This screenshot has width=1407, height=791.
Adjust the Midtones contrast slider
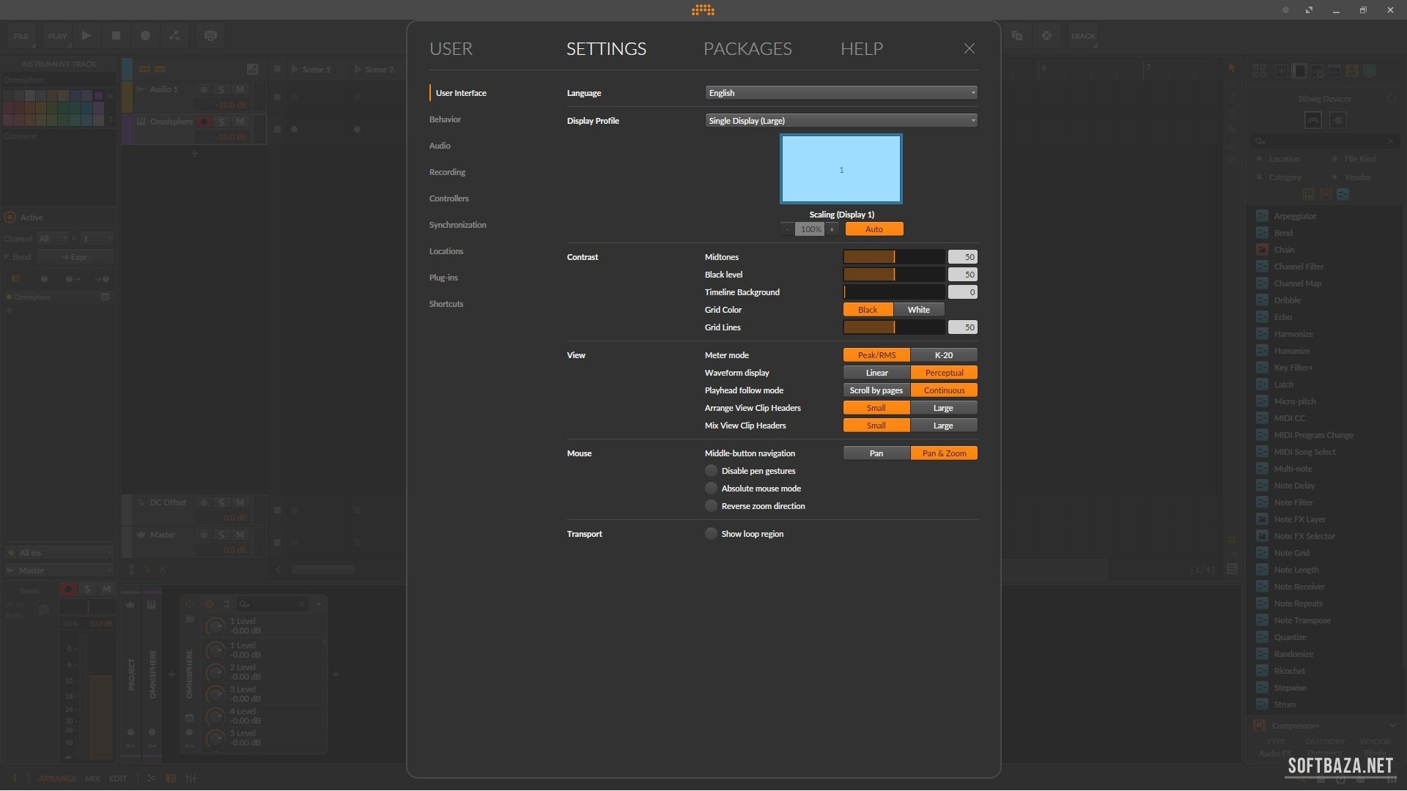click(x=893, y=257)
